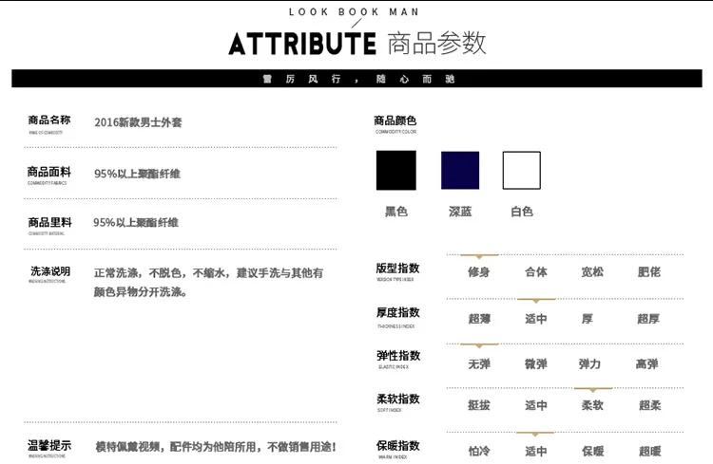Click the black banner slogan 雷厉风行，随心而驰
Screen dimensions: 713x464
click(x=358, y=79)
